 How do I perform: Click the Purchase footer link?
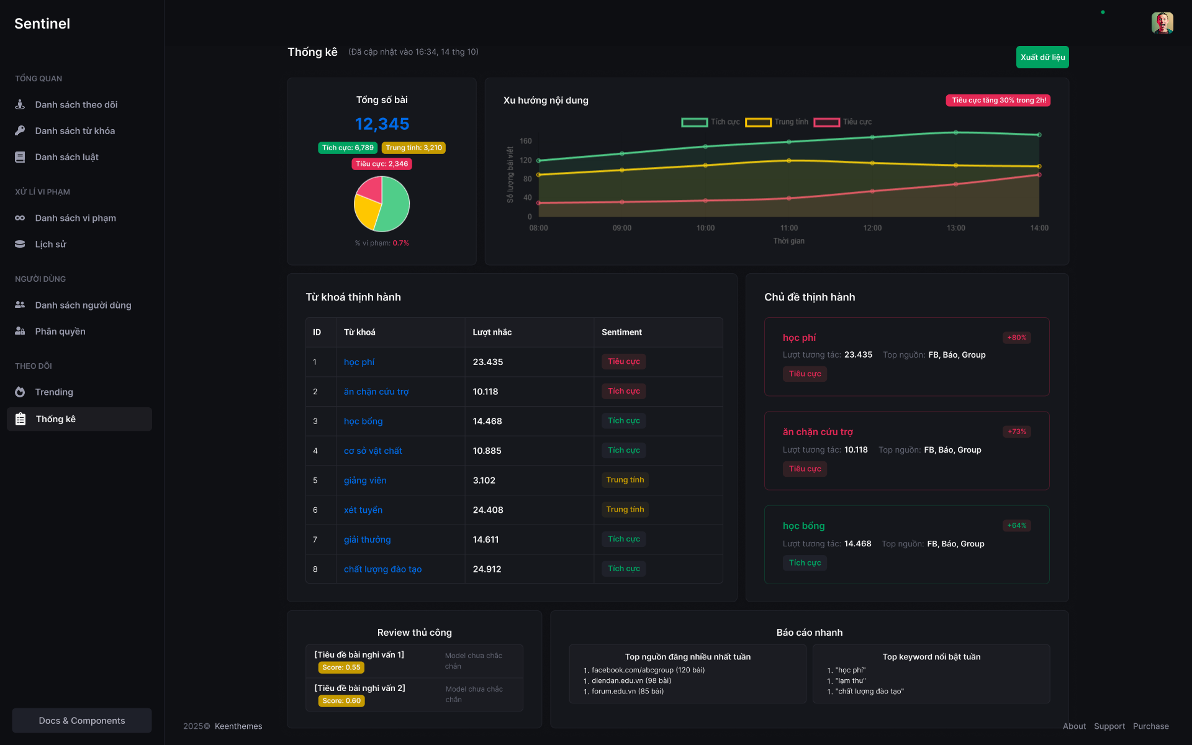(x=1150, y=726)
